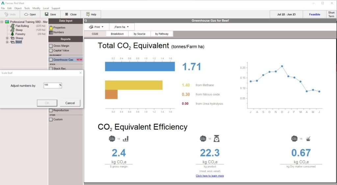
Task: Click the Open cloud icon in the toolbar
Action: 26,14
